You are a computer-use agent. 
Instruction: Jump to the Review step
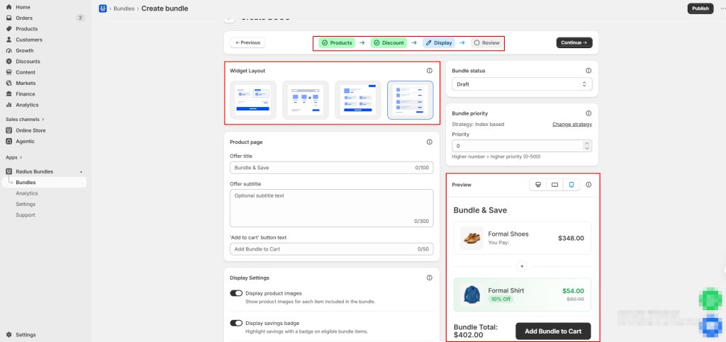pyautogui.click(x=486, y=43)
